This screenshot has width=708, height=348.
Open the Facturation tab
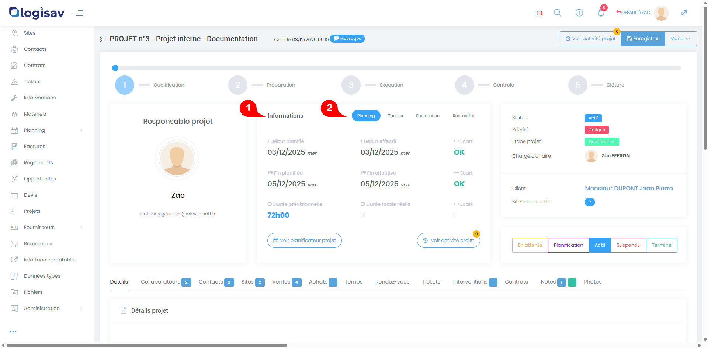pyautogui.click(x=427, y=116)
